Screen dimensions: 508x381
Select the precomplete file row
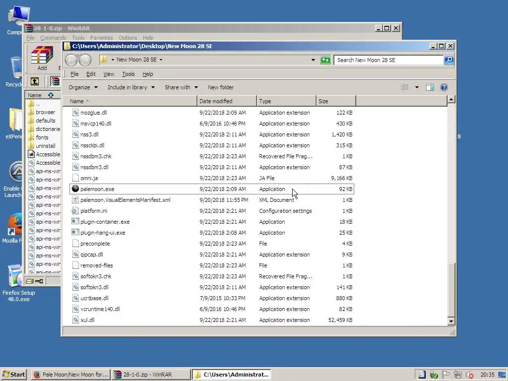[x=212, y=243]
